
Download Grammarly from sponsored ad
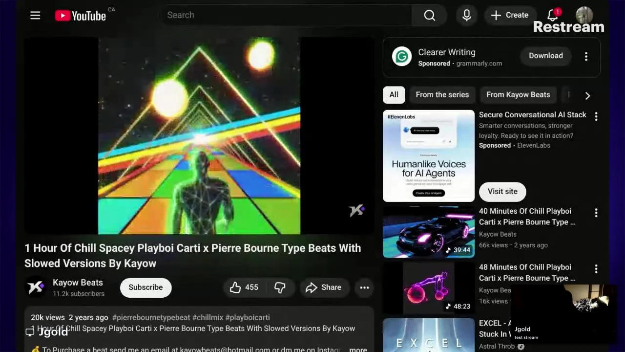546,56
